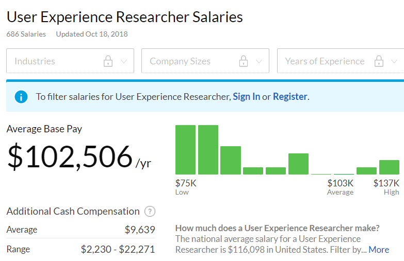The height and width of the screenshot is (261, 404).
Task: Click the second tall green histogram bar
Action: pos(208,150)
